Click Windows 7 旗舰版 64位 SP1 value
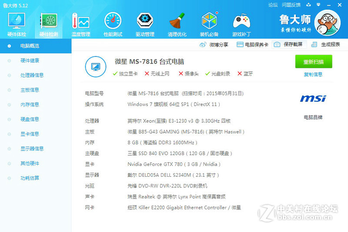 click(174, 104)
